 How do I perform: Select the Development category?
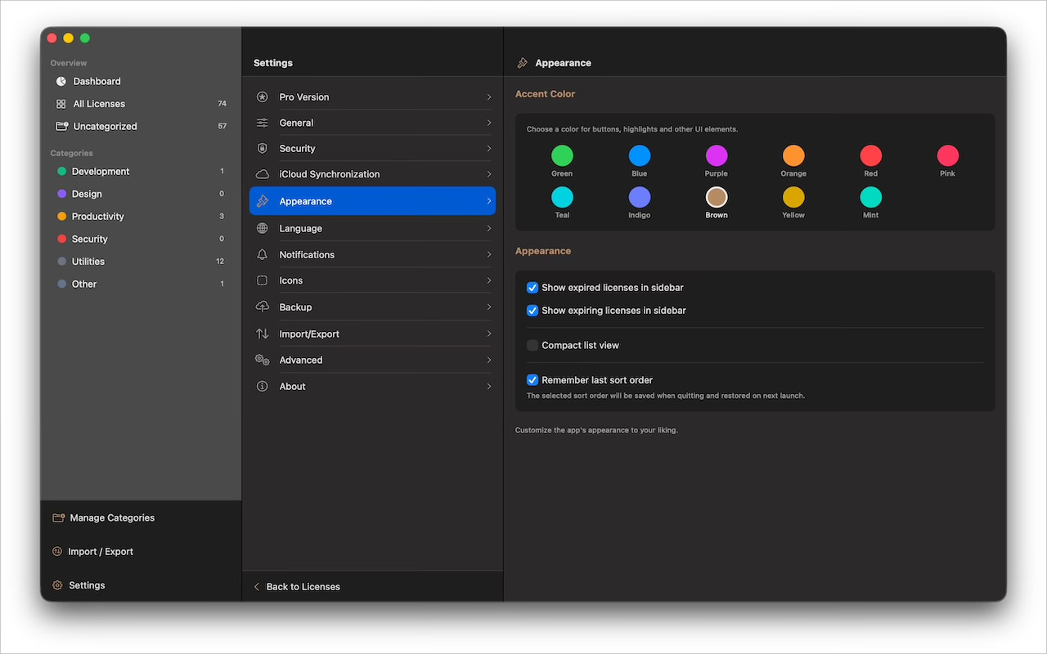141,172
